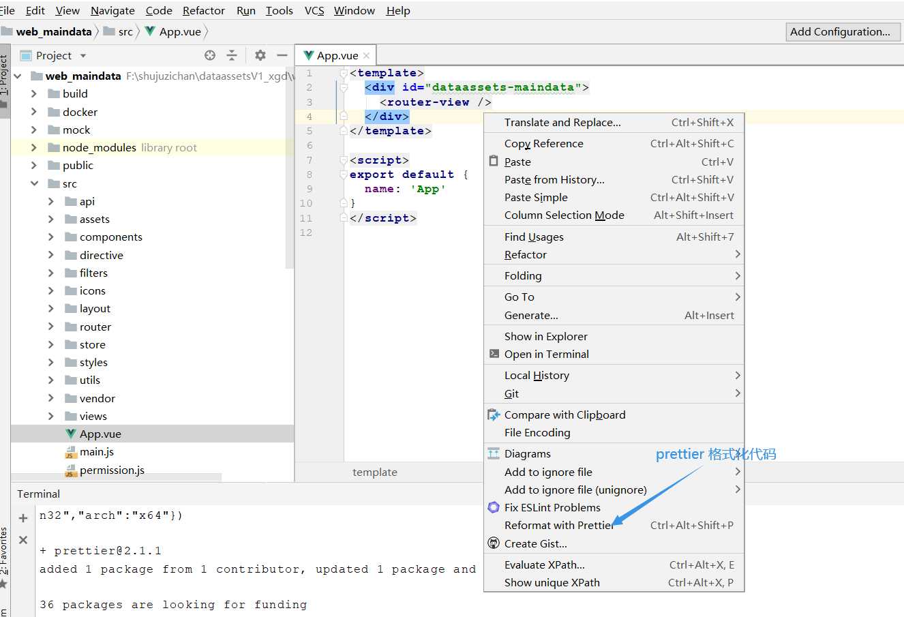
Task: Click the Diagrams icon in context menu
Action: click(494, 453)
